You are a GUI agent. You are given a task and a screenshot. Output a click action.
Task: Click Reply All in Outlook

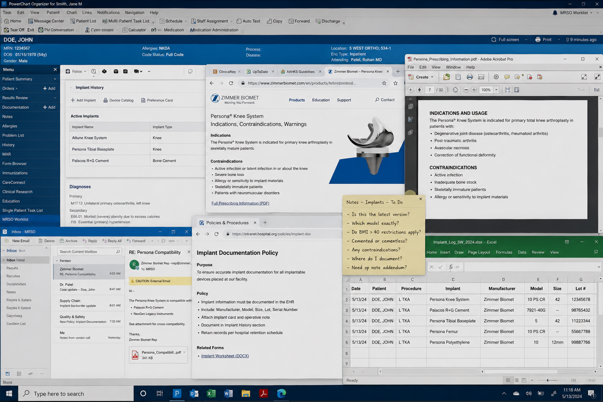(112, 241)
